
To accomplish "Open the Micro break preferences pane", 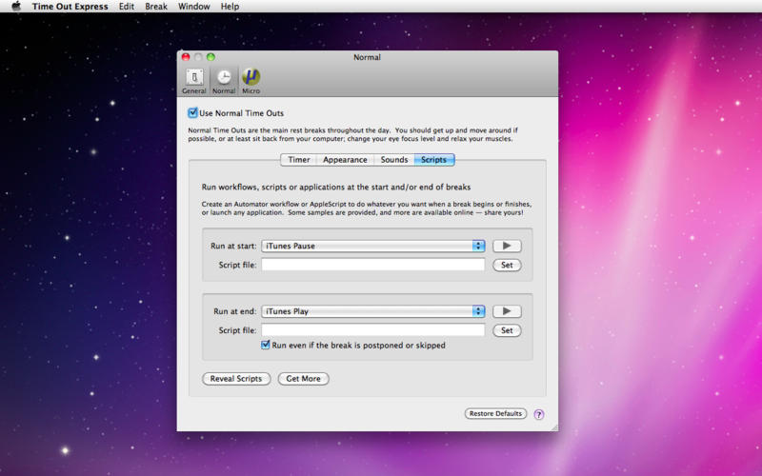I will click(251, 81).
